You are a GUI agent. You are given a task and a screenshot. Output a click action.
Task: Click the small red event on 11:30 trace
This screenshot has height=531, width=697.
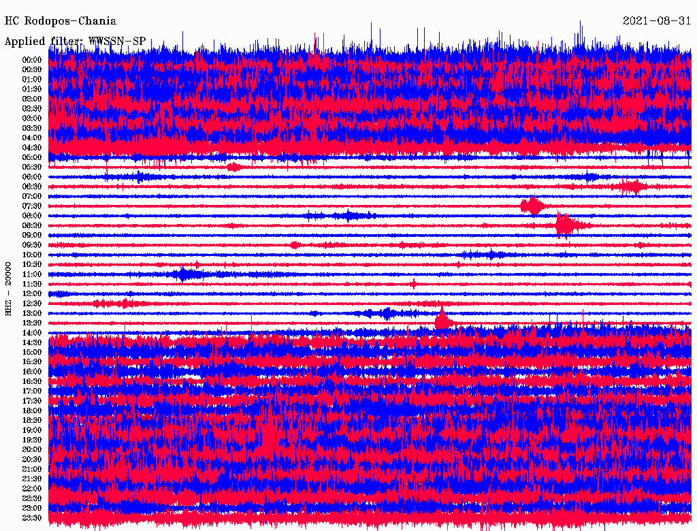click(414, 284)
